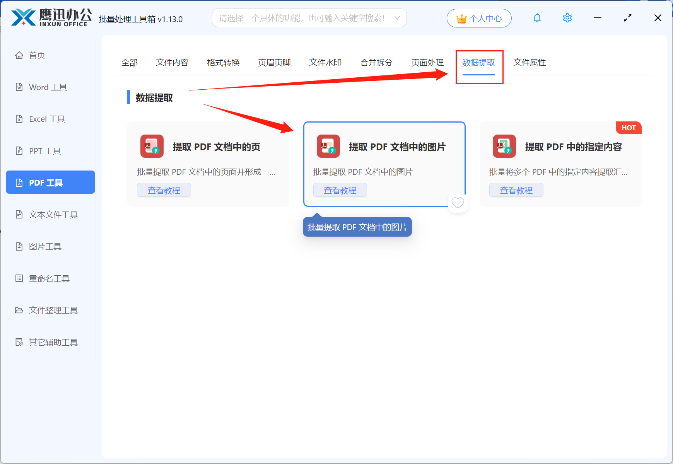Open 重命名工具 category
This screenshot has width=673, height=464.
pyautogui.click(x=49, y=278)
